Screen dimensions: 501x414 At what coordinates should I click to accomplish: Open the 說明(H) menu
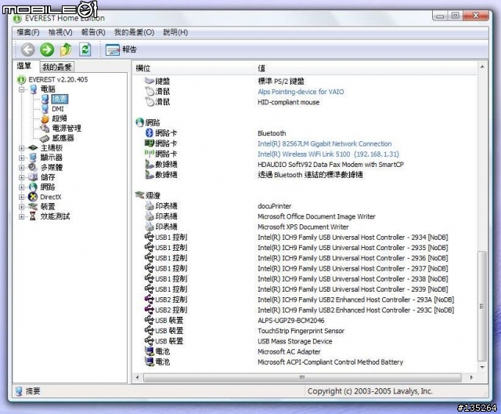175,32
